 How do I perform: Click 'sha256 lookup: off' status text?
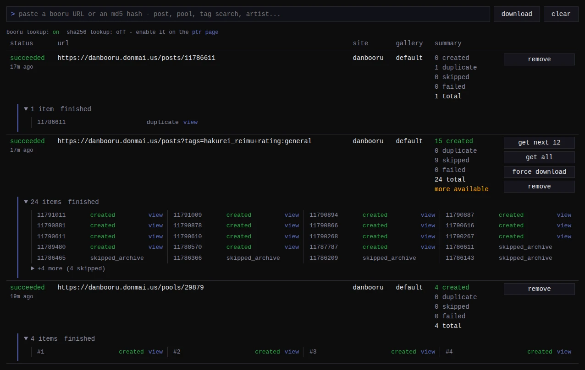[x=96, y=32]
